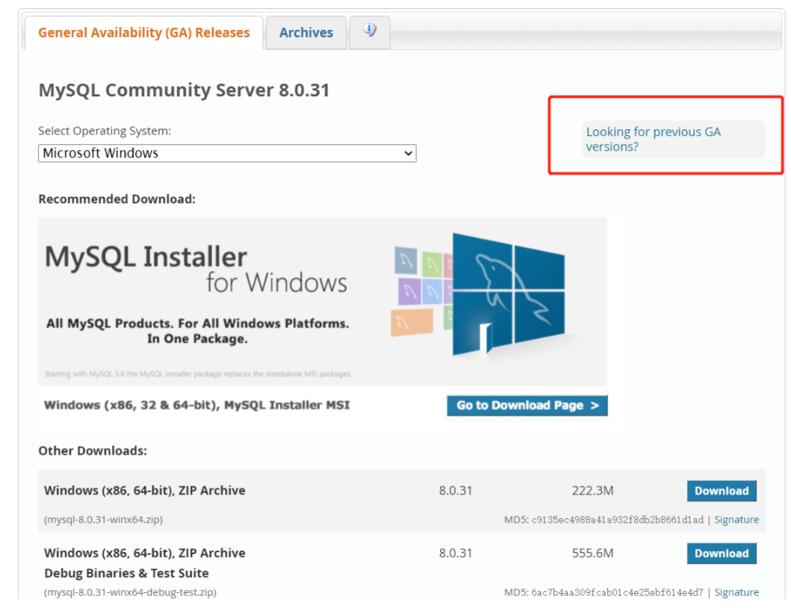Click the MD5 checksum starting with c9135ec
This screenshot has width=791, height=611.
click(617, 520)
